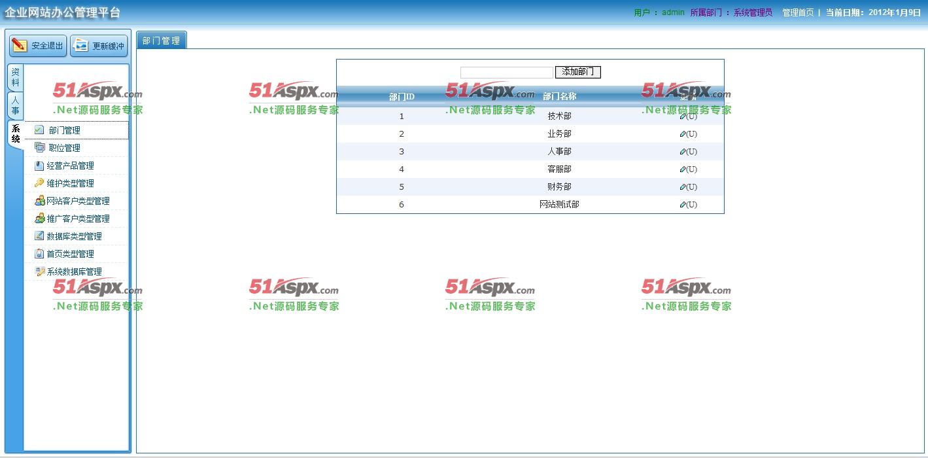Open 系统数据库管理 in the sidebar
Image resolution: width=928 pixels, height=458 pixels.
pos(74,272)
